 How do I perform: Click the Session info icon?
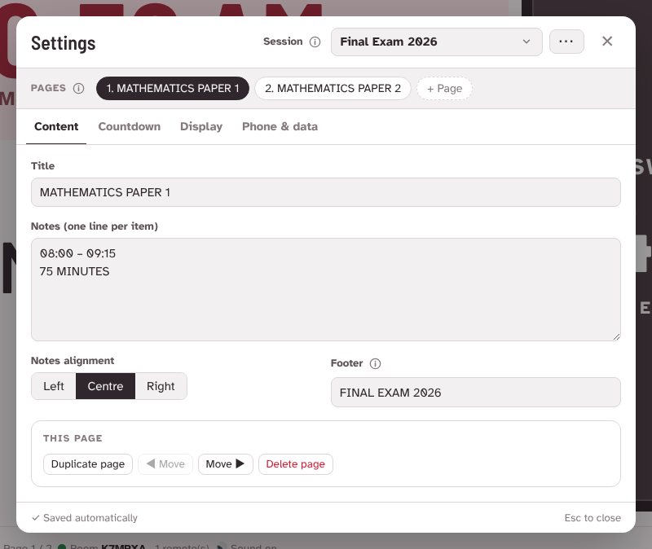315,42
